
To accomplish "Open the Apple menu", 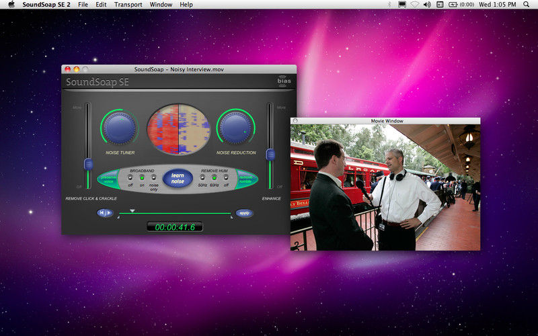I will pyautogui.click(x=11, y=5).
